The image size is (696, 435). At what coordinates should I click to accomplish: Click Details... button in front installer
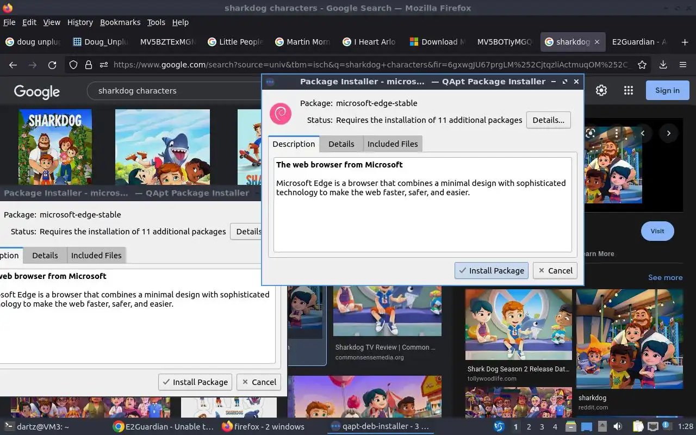(x=548, y=120)
